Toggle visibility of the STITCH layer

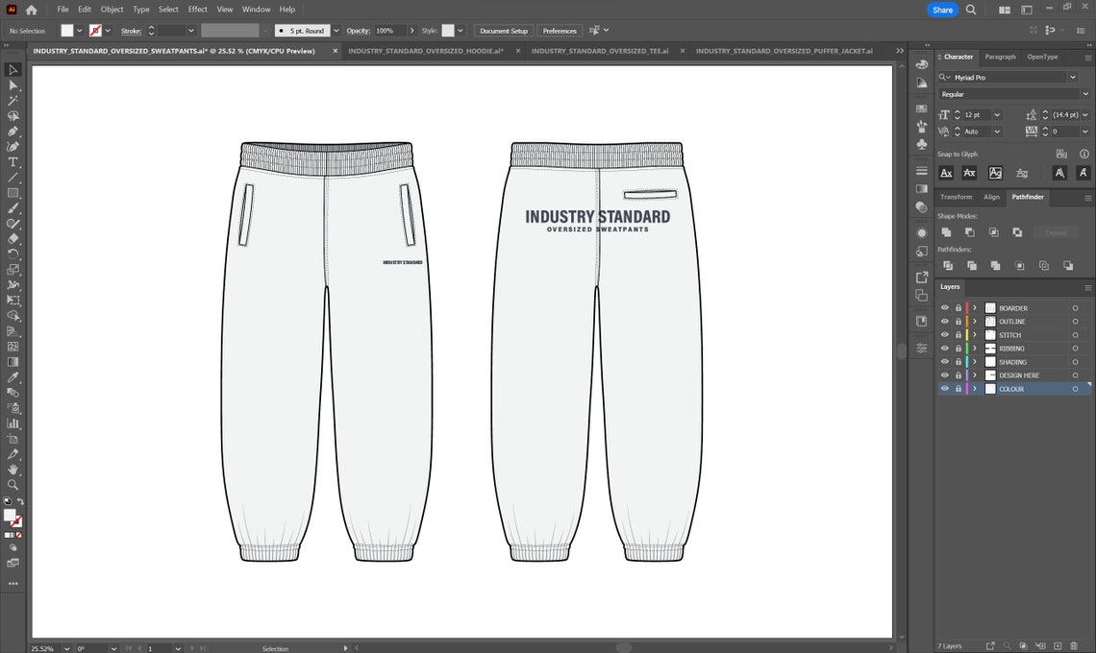pyautogui.click(x=944, y=334)
